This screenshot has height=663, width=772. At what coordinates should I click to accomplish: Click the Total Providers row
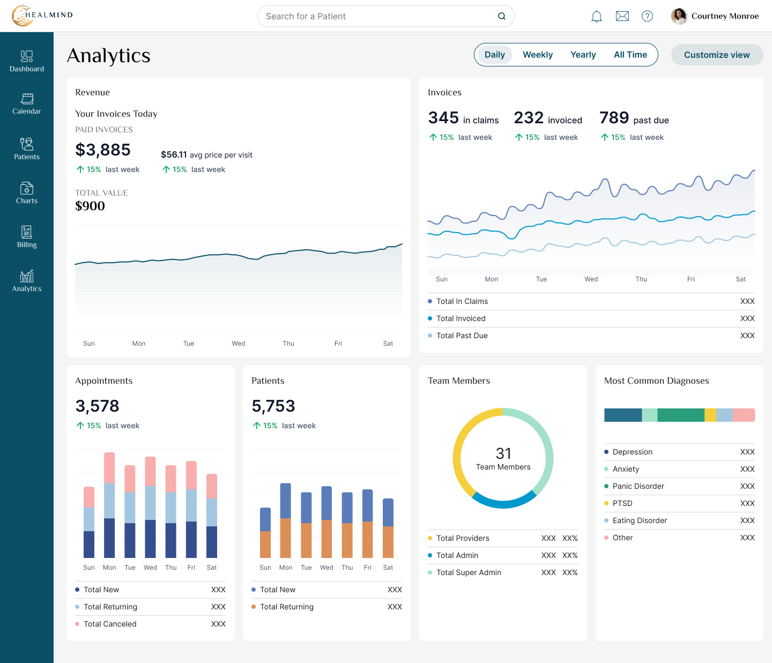(x=503, y=538)
